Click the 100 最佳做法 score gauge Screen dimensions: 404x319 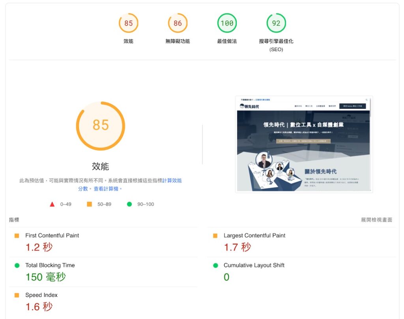[x=227, y=23]
